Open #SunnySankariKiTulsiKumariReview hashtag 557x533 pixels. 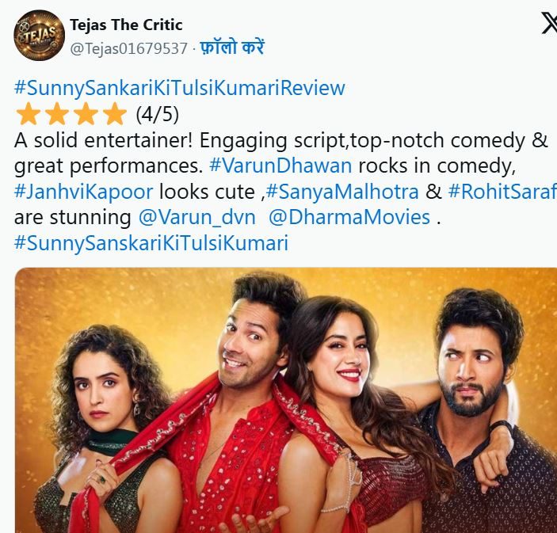(x=179, y=88)
